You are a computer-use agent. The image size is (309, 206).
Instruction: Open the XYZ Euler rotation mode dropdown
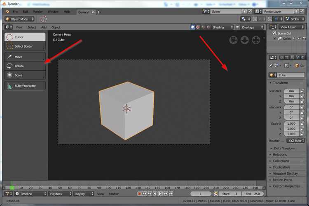coord(295,141)
